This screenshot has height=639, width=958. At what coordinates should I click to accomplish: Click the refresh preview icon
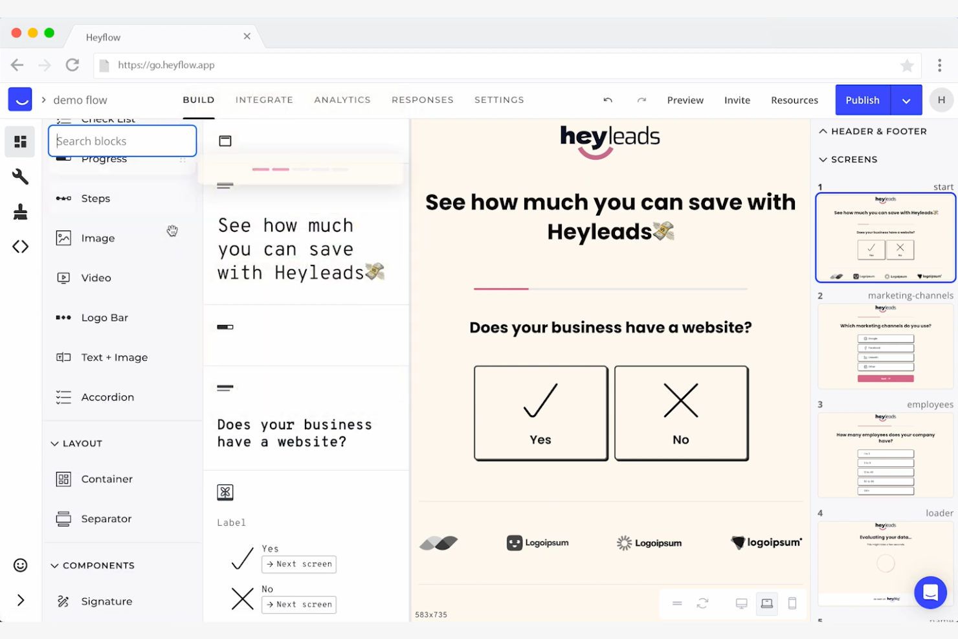pos(702,603)
